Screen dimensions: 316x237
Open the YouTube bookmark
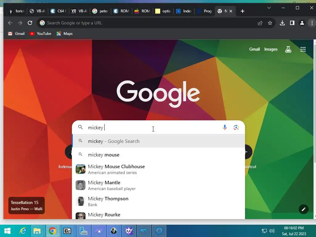[x=40, y=34]
